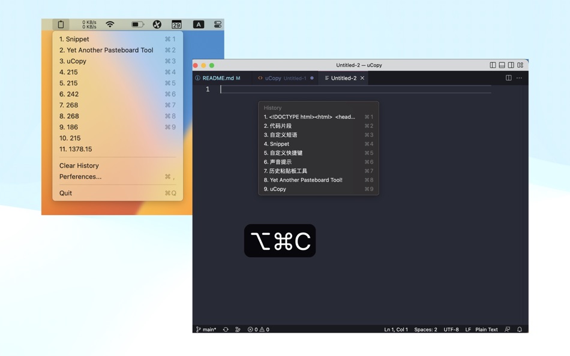The image size is (570, 356).
Task: Close the Untitled-2 tab
Action: [362, 78]
